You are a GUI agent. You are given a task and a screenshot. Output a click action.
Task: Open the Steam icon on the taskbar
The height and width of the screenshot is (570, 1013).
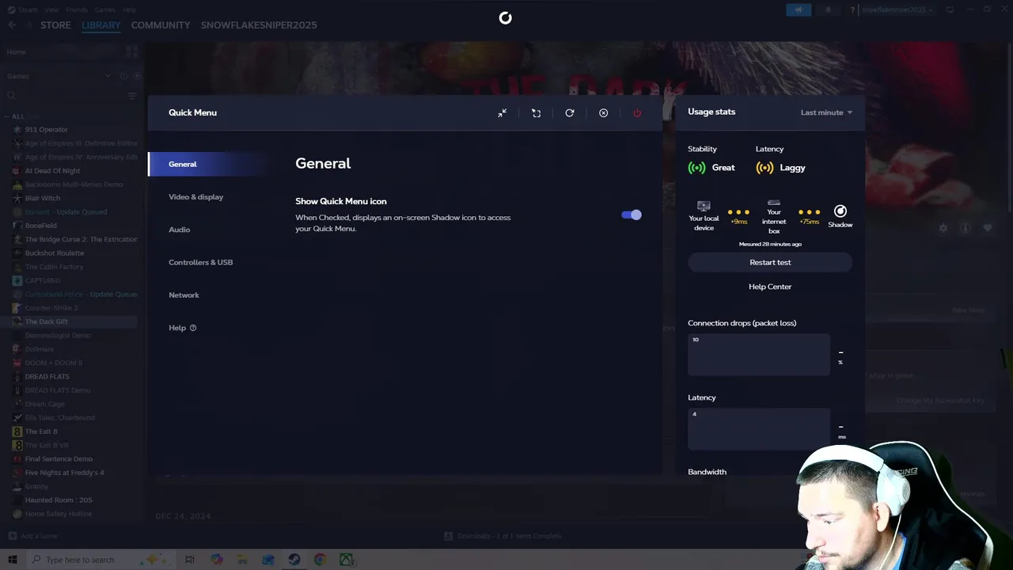pyautogui.click(x=294, y=560)
